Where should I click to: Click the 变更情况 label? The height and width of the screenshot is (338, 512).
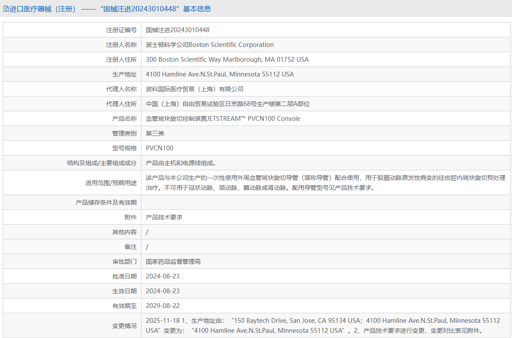point(125,325)
